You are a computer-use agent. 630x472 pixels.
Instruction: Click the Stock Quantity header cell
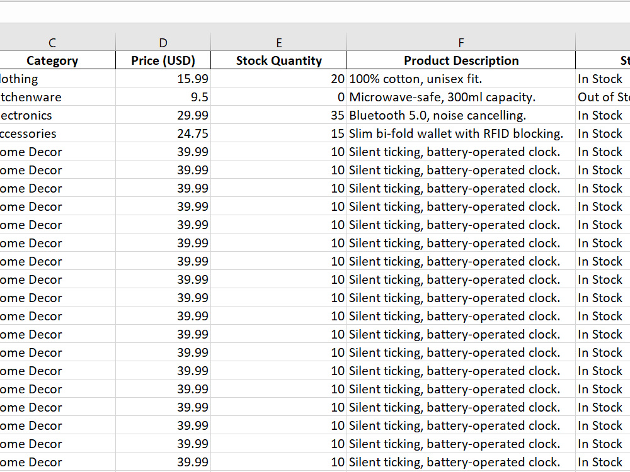[x=278, y=60]
